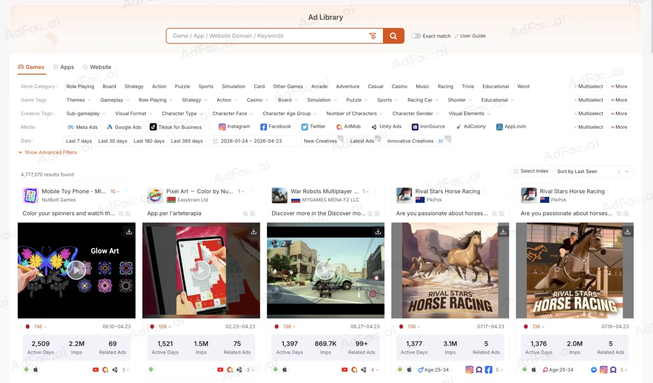Expand More in the Store Category row

click(x=619, y=86)
